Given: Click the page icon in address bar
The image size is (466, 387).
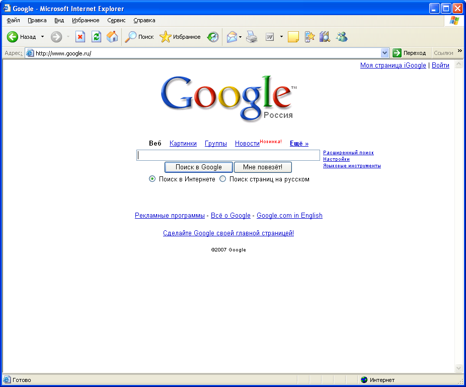Looking at the screenshot, I should pos(30,53).
